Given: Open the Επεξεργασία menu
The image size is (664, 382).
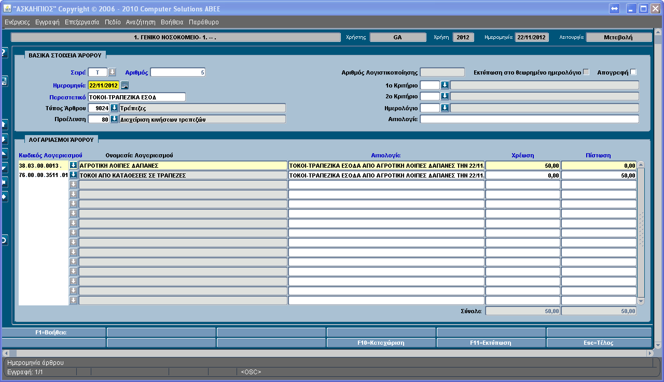Looking at the screenshot, I should pos(82,22).
